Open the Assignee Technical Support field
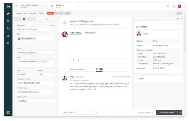Viewport: 189px width, 121px height. click(36, 29)
